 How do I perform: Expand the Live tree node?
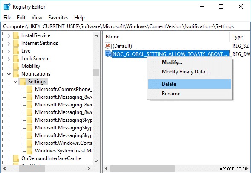[x=9, y=51]
